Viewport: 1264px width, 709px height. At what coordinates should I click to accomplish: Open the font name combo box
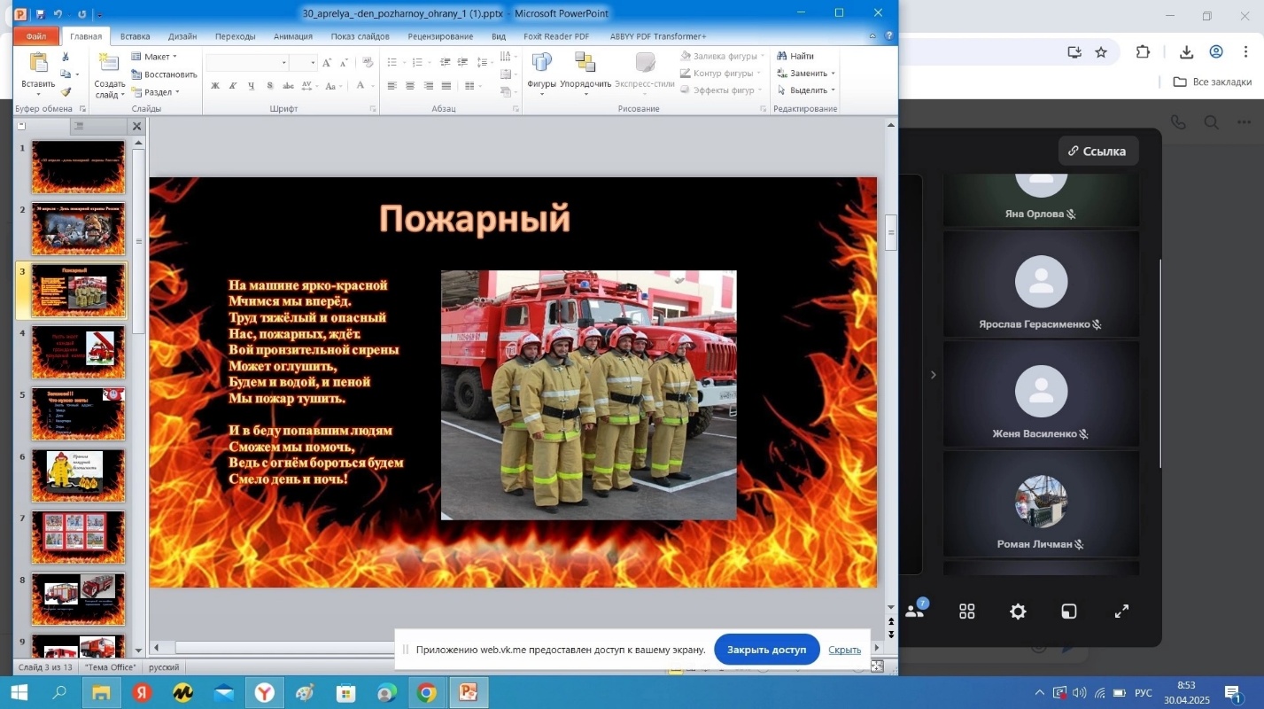coord(247,63)
